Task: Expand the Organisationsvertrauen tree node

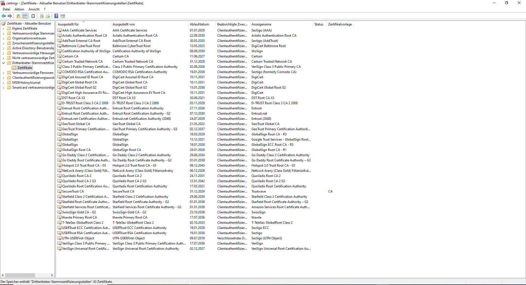Action: [3, 38]
